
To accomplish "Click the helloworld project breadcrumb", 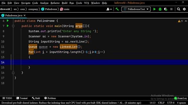I will 5,9.
